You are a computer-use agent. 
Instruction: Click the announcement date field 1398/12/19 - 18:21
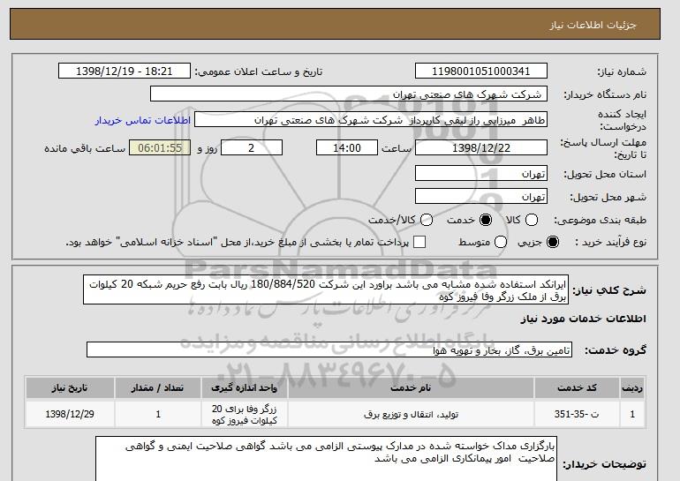125,71
